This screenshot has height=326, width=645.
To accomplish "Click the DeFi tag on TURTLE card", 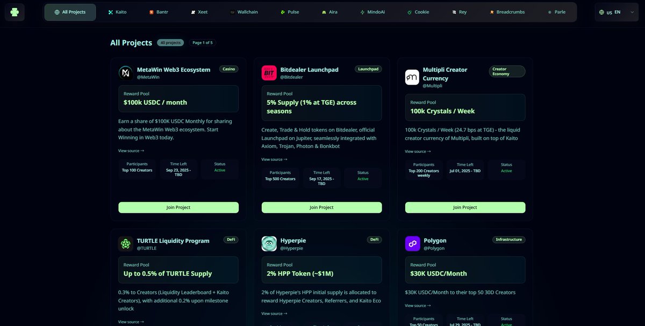I will click(x=231, y=240).
